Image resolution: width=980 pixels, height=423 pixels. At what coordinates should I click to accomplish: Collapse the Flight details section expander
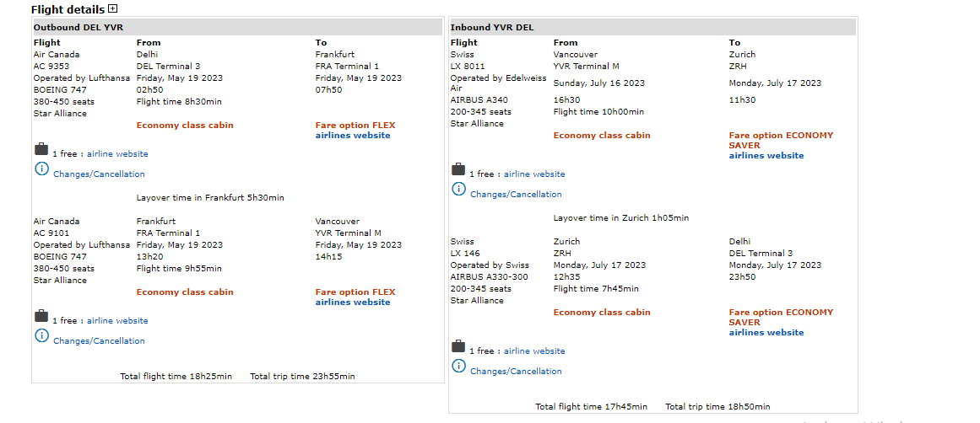113,9
